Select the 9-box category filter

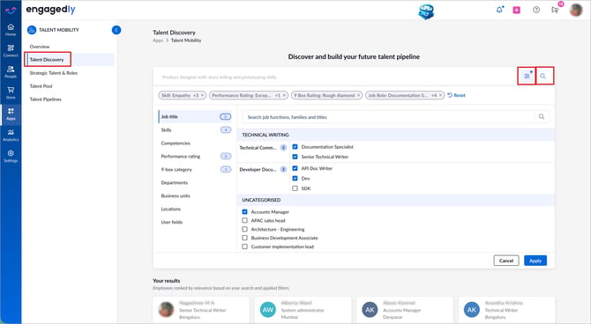(195, 169)
